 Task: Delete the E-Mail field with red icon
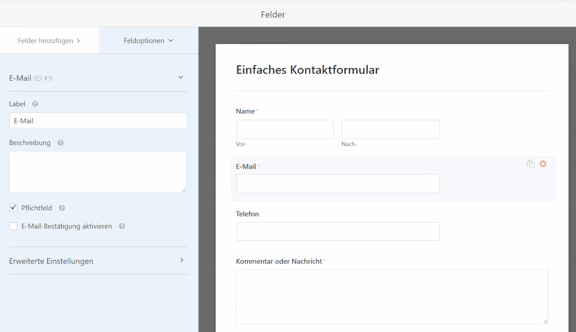click(543, 164)
